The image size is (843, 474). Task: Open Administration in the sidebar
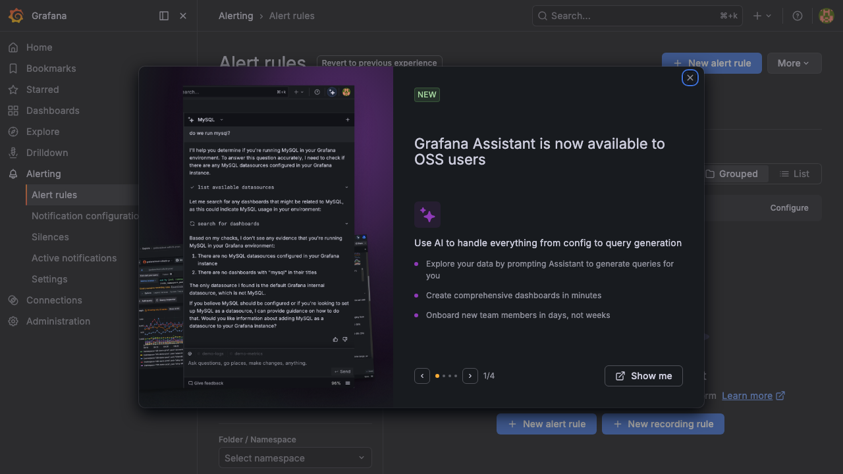(x=58, y=321)
